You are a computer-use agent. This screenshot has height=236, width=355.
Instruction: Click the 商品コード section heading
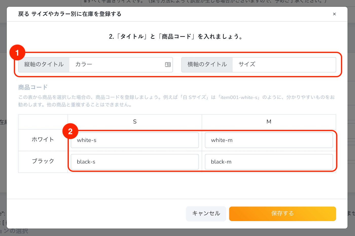point(33,87)
